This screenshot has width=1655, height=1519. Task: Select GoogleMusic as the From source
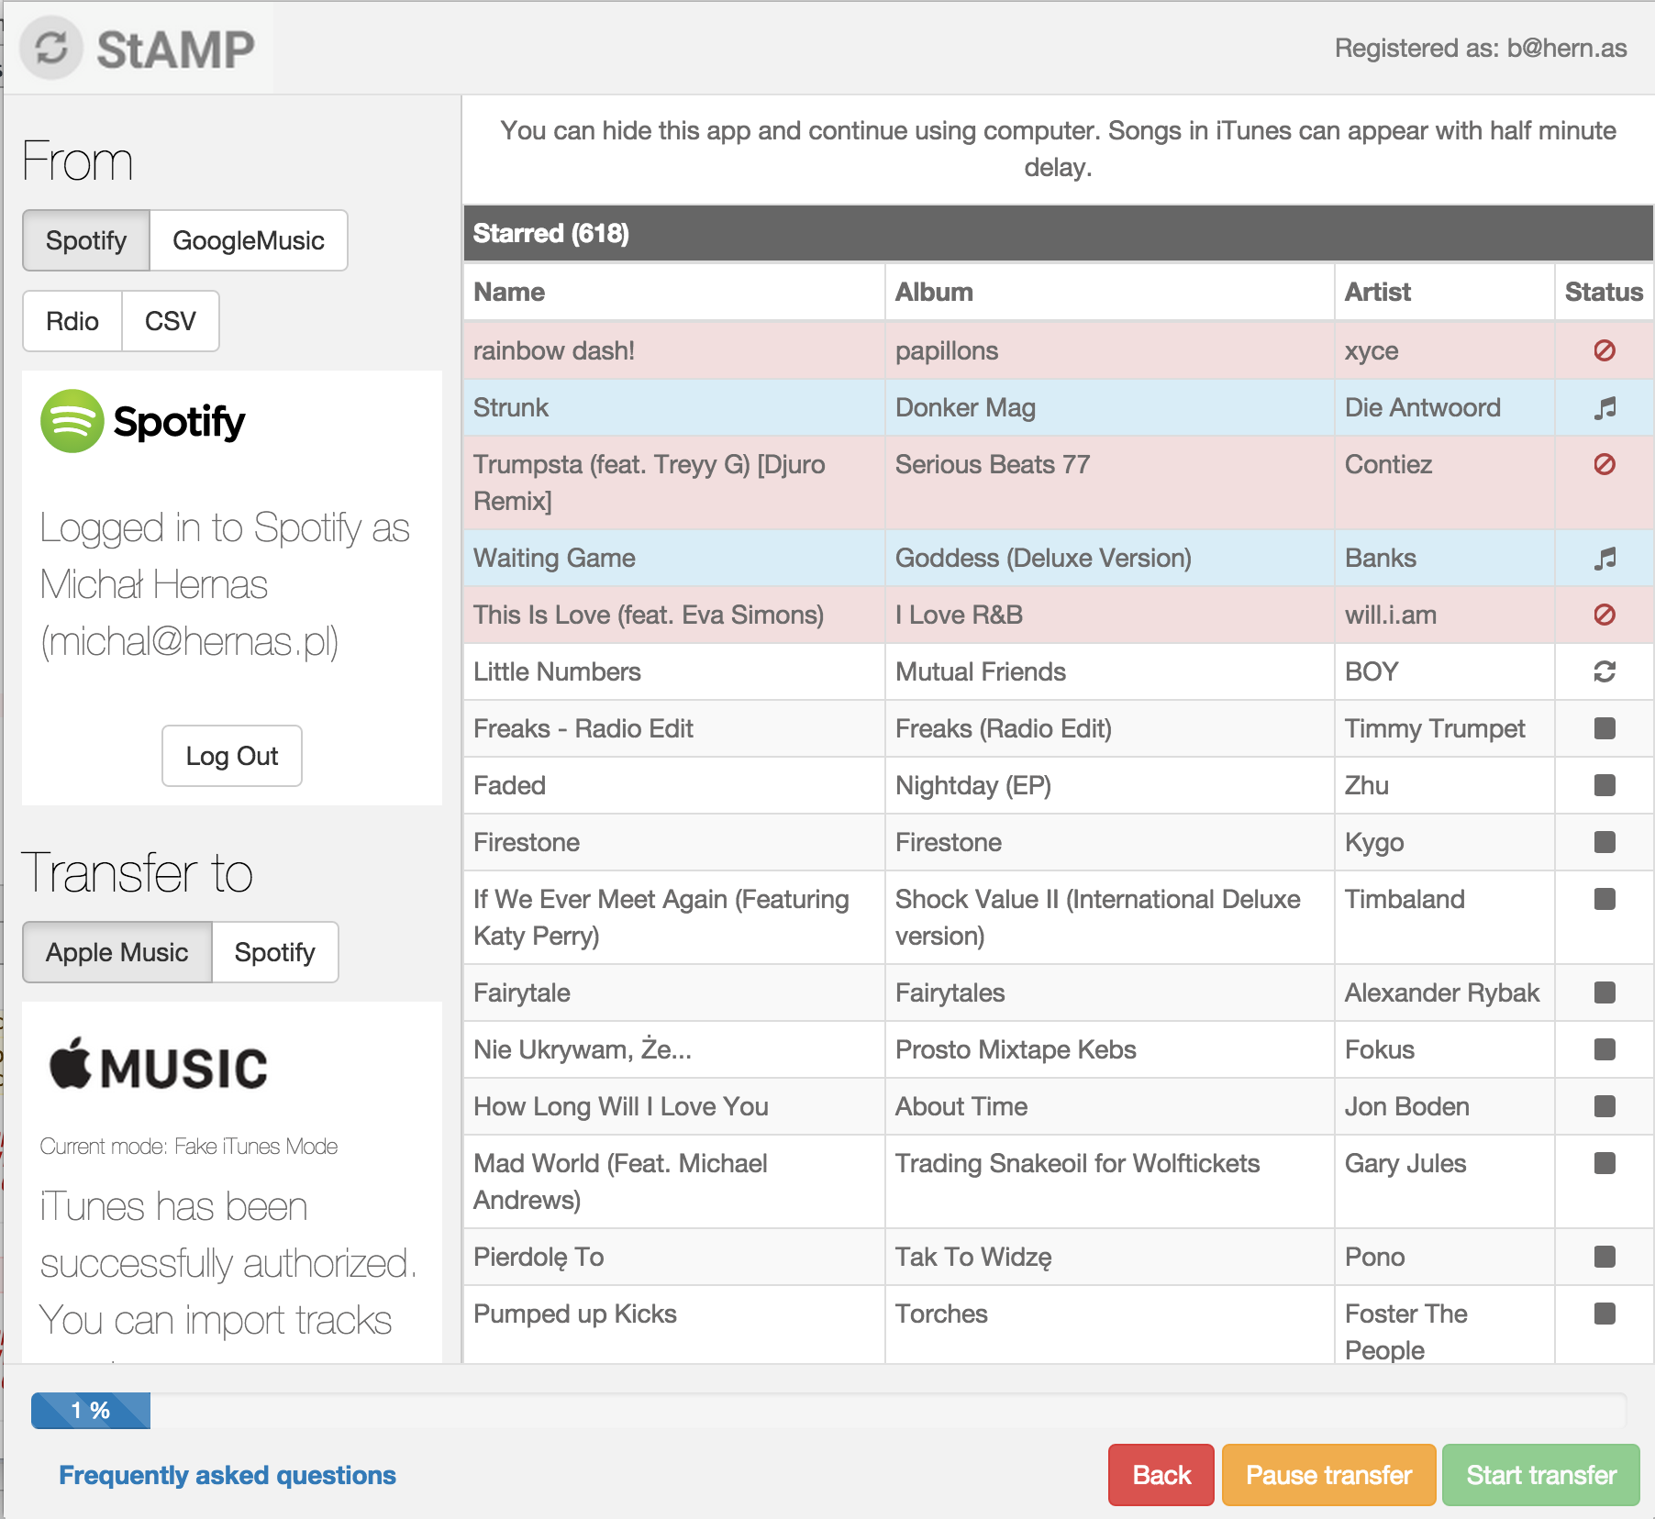(249, 240)
